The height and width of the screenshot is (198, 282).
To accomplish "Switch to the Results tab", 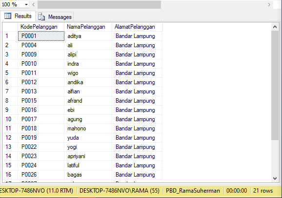I will pos(18,16).
